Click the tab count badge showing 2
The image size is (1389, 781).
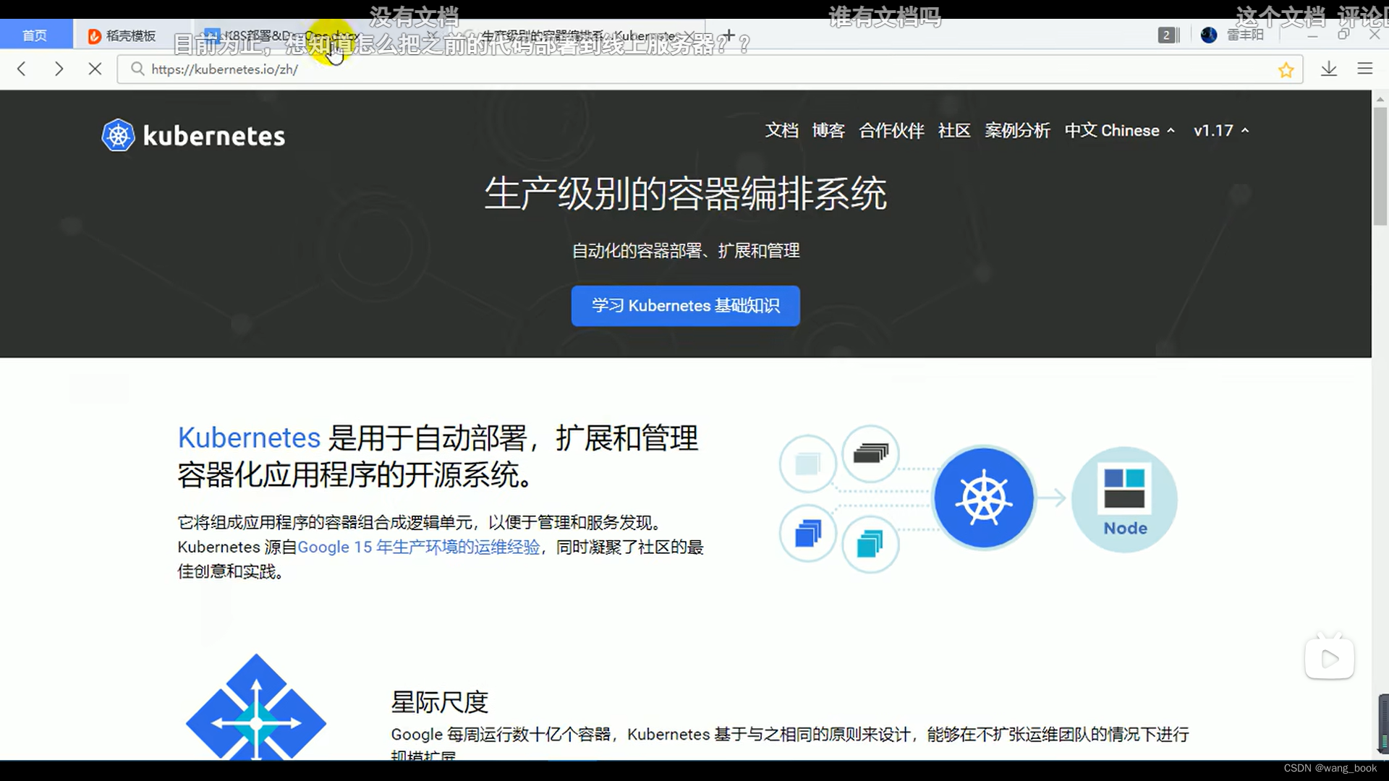(x=1167, y=35)
